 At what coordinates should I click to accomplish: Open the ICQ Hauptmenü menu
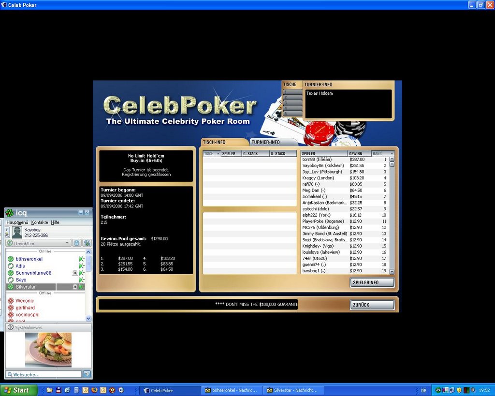pyautogui.click(x=17, y=222)
